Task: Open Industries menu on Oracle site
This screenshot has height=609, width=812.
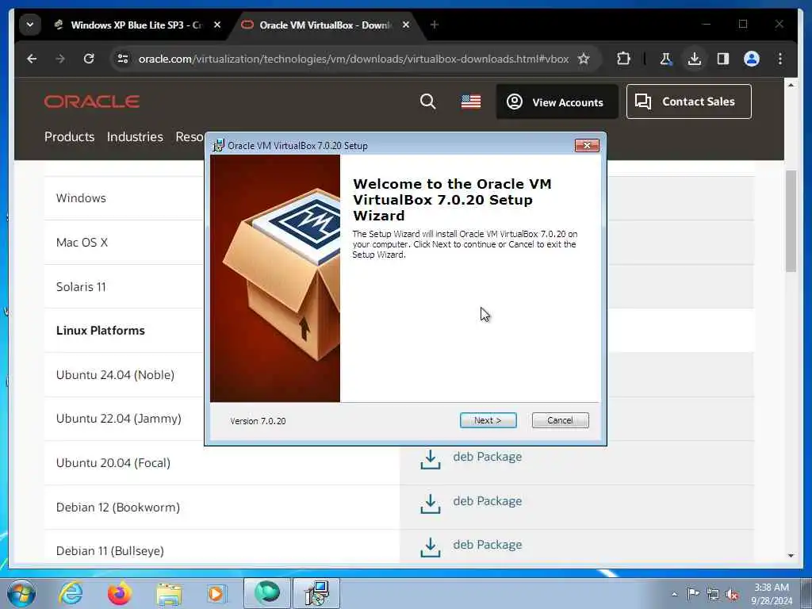Action: 135,136
